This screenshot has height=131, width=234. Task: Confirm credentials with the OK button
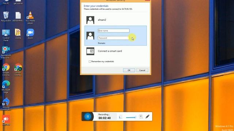[x=129, y=70]
